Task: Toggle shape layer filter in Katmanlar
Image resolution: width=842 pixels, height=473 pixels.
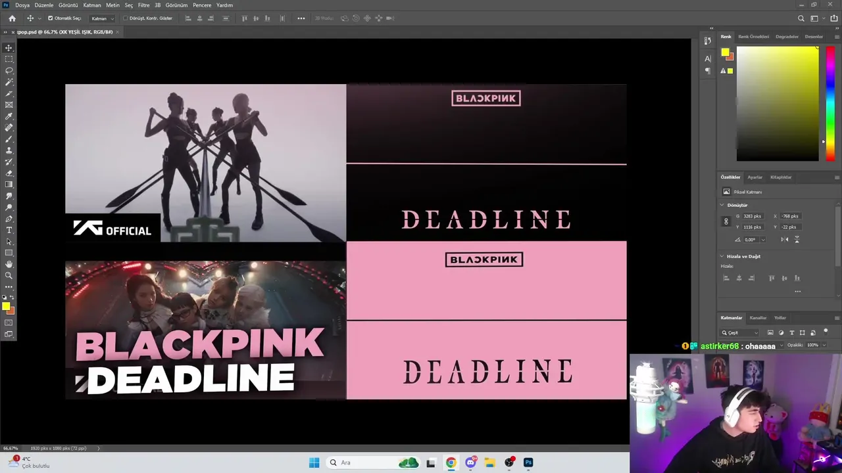Action: pos(802,333)
